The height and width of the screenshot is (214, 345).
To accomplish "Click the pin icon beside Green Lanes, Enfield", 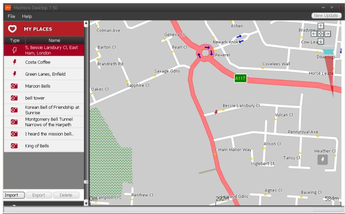I will [14, 74].
